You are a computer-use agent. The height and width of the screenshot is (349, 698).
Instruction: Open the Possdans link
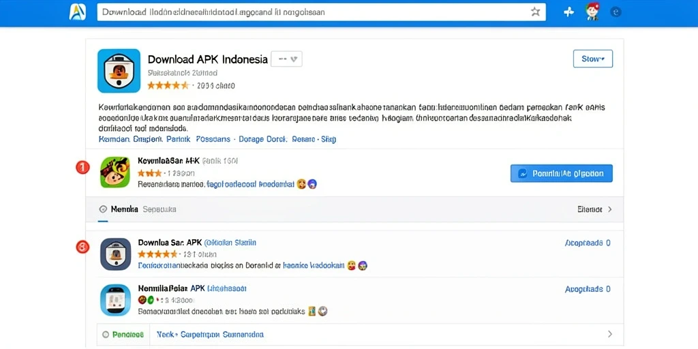tap(213, 139)
